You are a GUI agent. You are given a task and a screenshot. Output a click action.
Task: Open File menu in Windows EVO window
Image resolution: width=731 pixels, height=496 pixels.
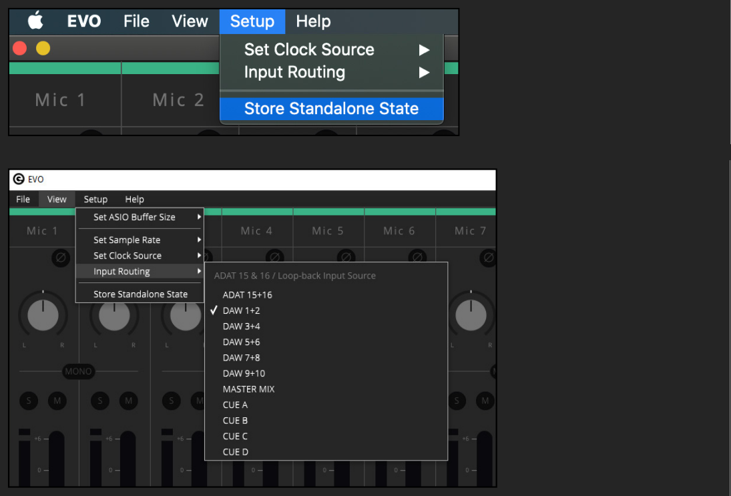(x=23, y=199)
